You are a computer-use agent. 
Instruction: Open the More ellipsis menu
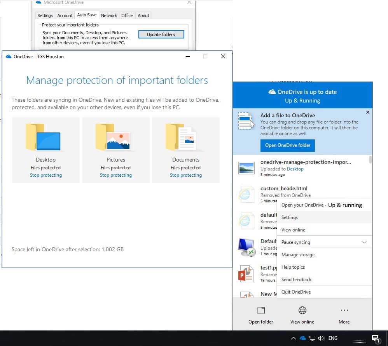[x=344, y=310]
